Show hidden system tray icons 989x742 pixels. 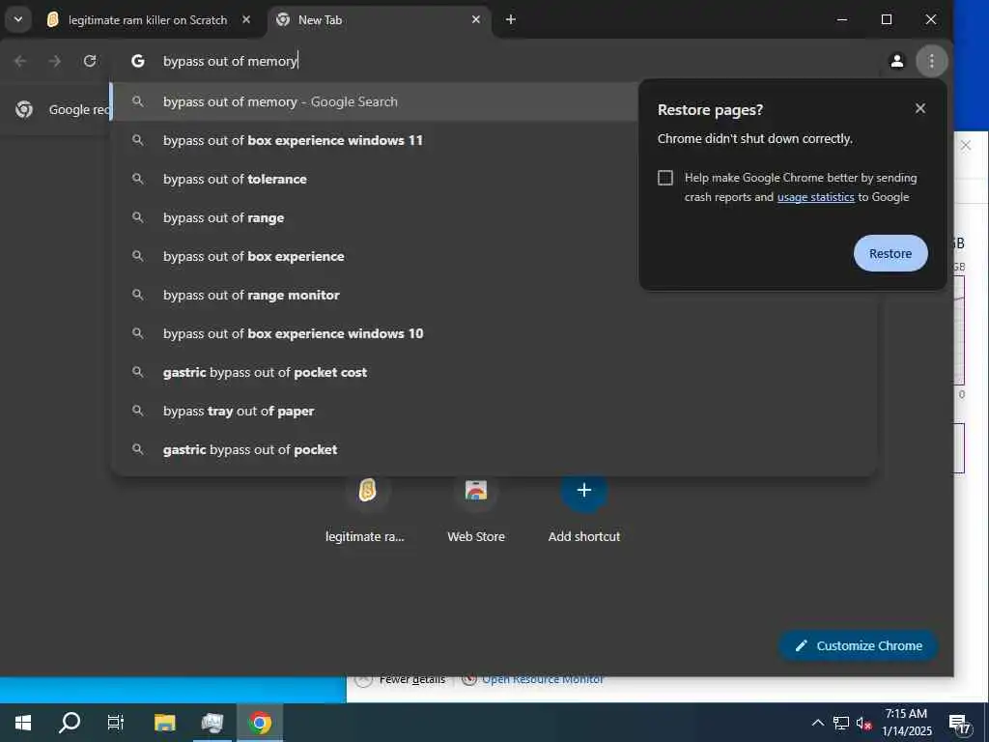tap(817, 723)
